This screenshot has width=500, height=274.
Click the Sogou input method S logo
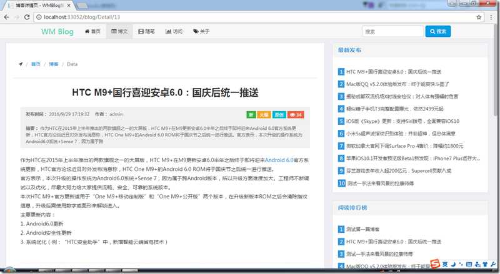(x=435, y=264)
